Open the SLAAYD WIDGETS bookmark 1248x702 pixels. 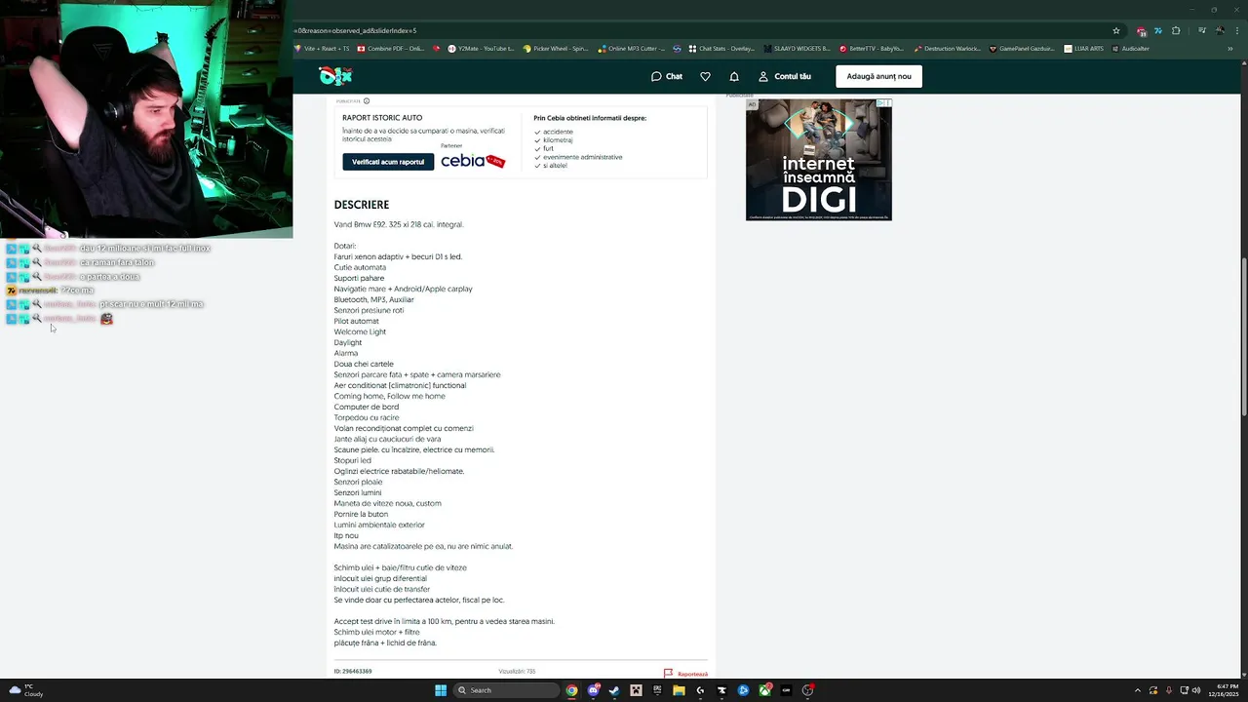click(798, 48)
